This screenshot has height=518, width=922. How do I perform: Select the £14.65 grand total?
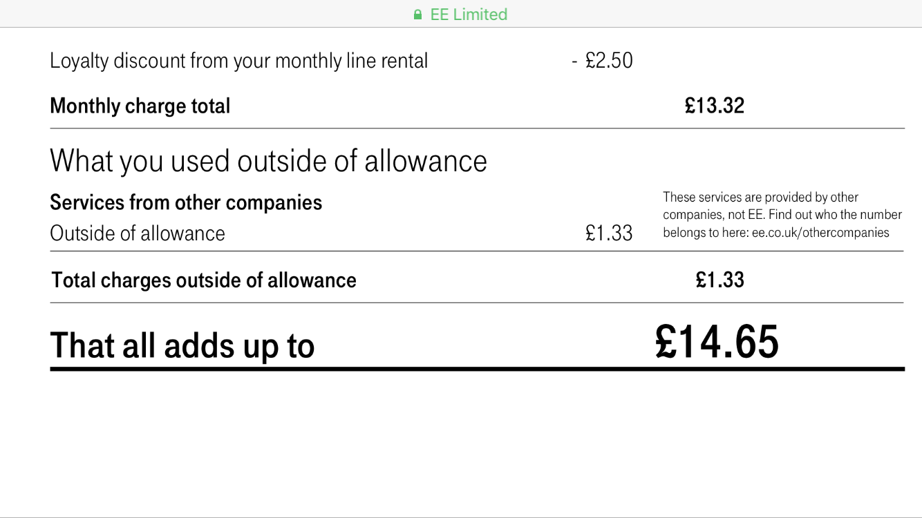(x=717, y=343)
